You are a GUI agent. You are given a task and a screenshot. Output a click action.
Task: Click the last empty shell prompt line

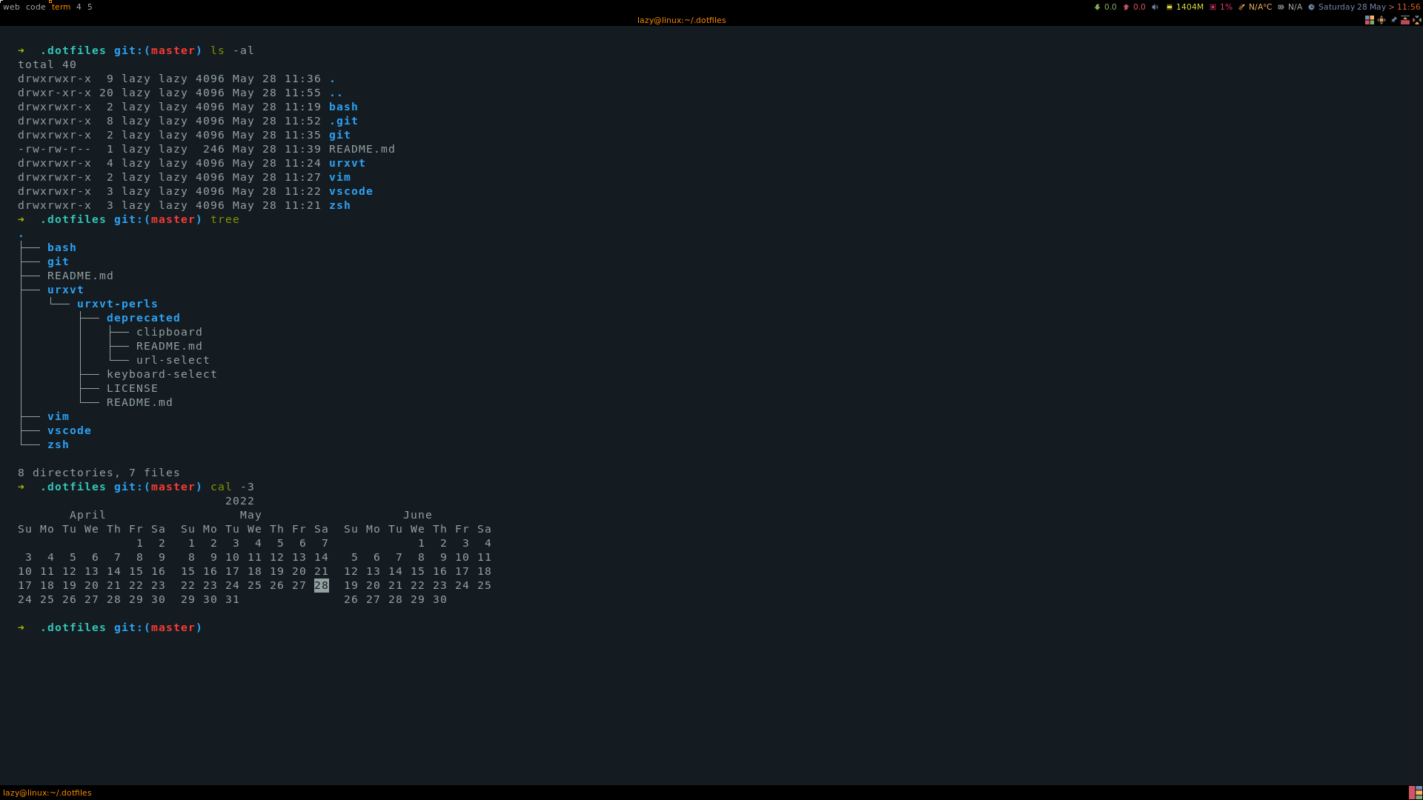pos(110,627)
